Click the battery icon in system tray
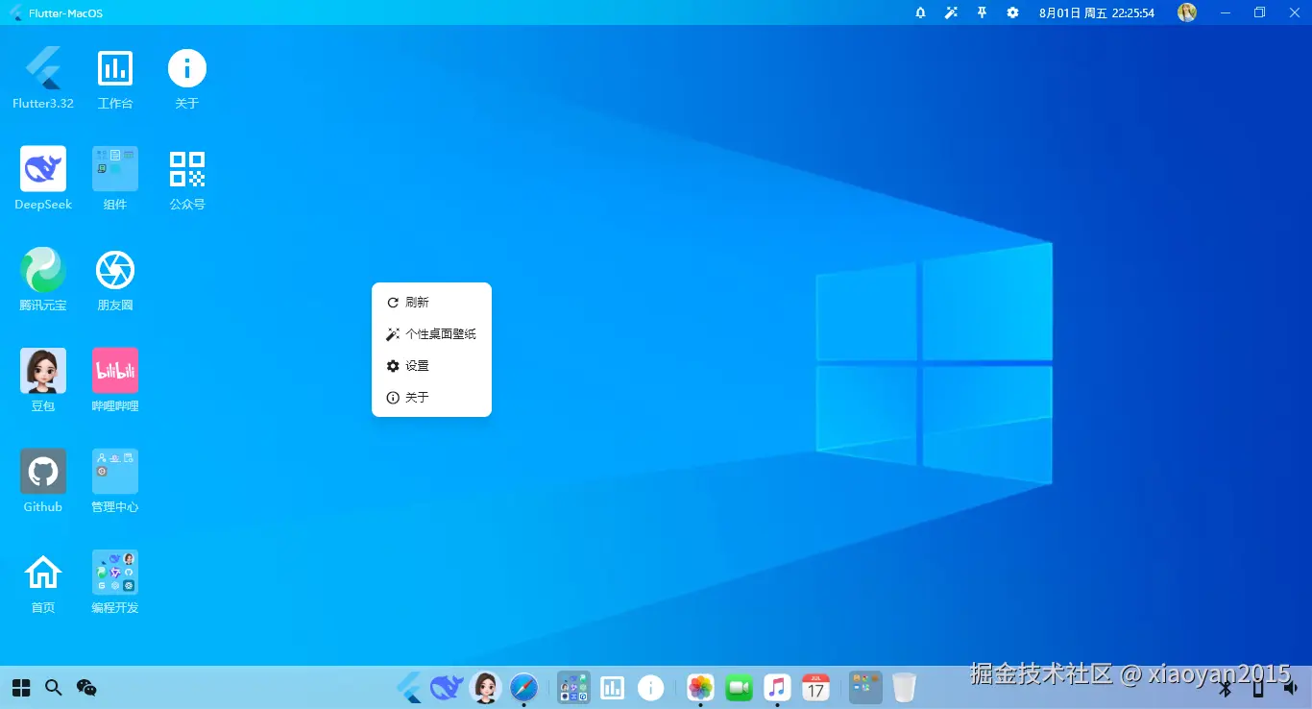This screenshot has height=709, width=1312. (x=1258, y=687)
